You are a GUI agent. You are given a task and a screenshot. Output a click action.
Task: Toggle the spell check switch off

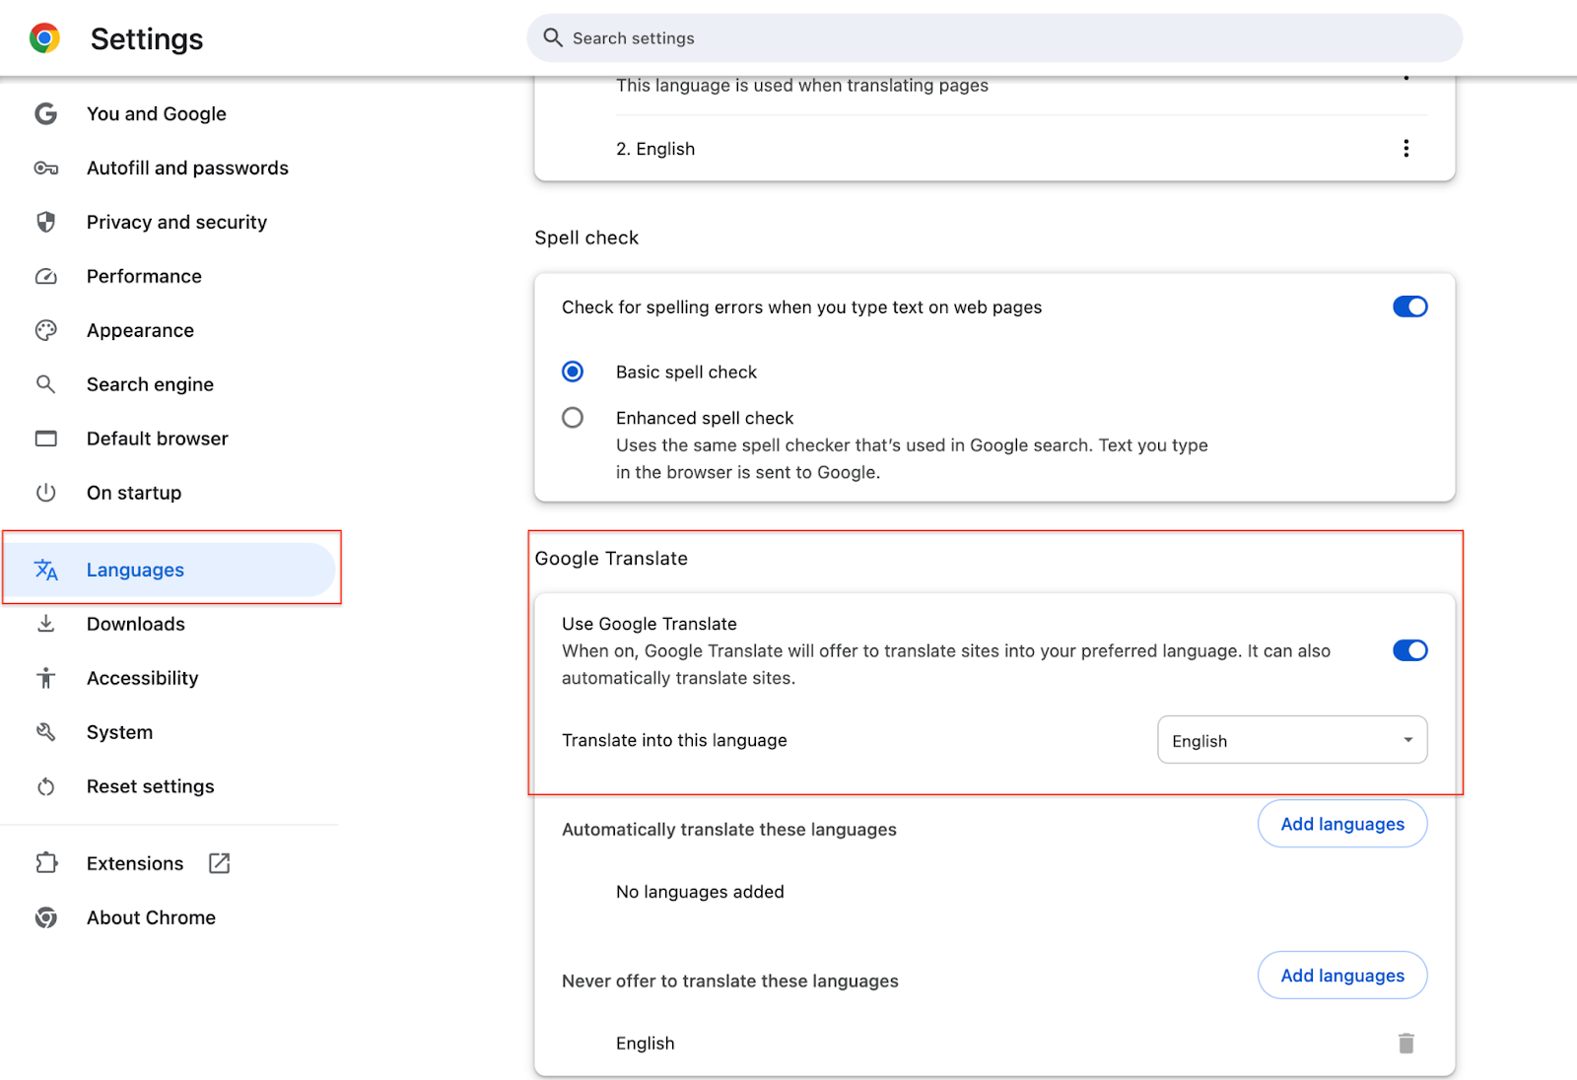pos(1409,306)
